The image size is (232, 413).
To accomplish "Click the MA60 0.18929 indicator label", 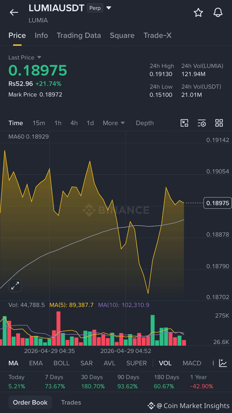I will coord(29,137).
